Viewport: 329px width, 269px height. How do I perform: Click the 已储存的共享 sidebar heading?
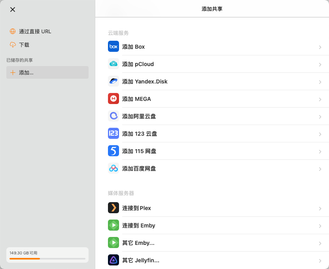(19, 60)
